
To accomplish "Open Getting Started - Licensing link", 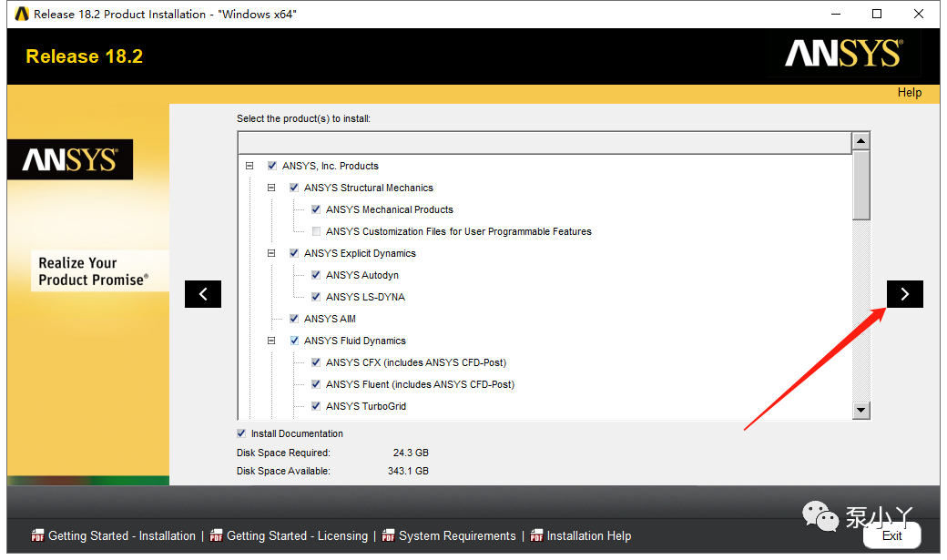I will (297, 535).
